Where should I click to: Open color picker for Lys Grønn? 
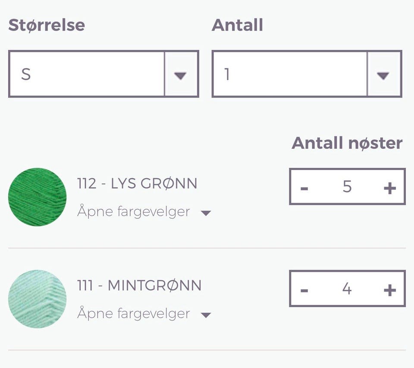(x=134, y=212)
